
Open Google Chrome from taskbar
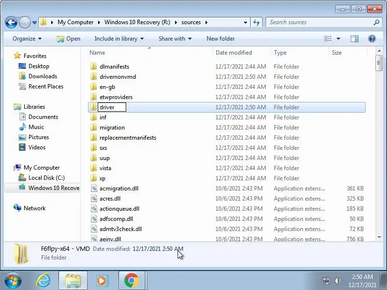(x=131, y=280)
